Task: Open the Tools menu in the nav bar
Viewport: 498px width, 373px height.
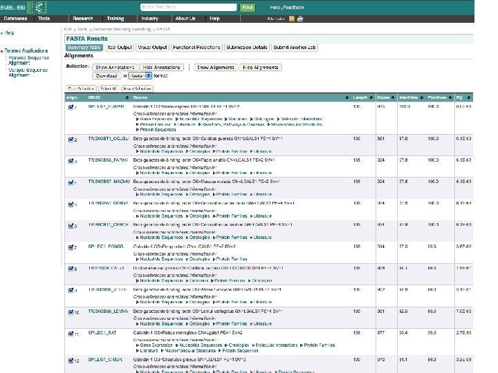Action: click(x=44, y=19)
